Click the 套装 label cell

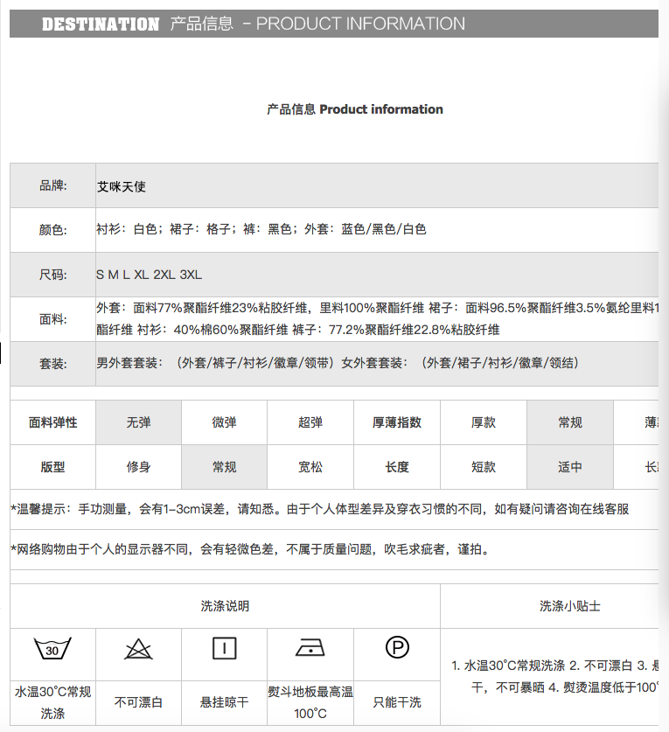point(52,364)
